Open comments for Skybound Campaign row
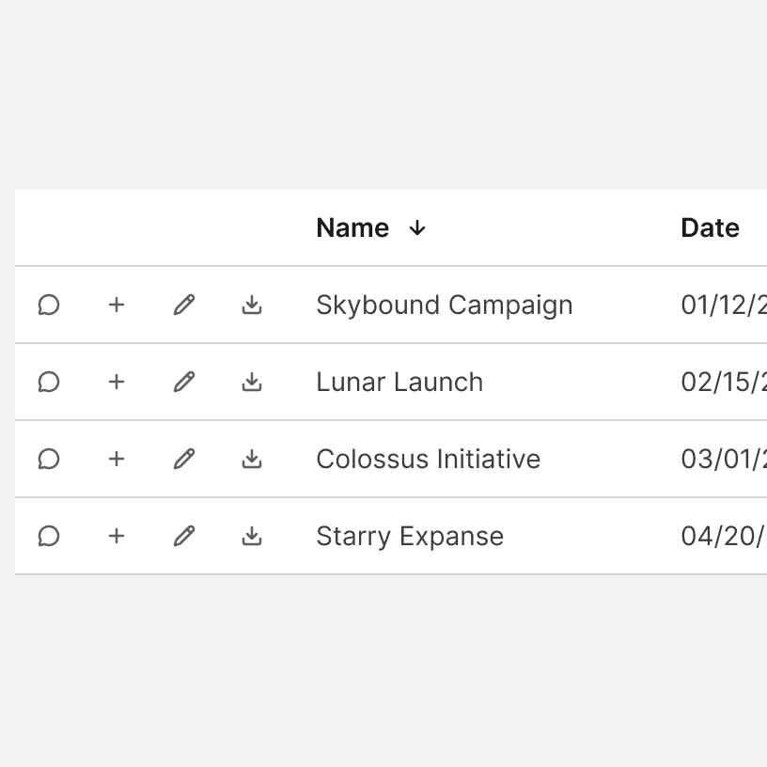 click(x=49, y=305)
